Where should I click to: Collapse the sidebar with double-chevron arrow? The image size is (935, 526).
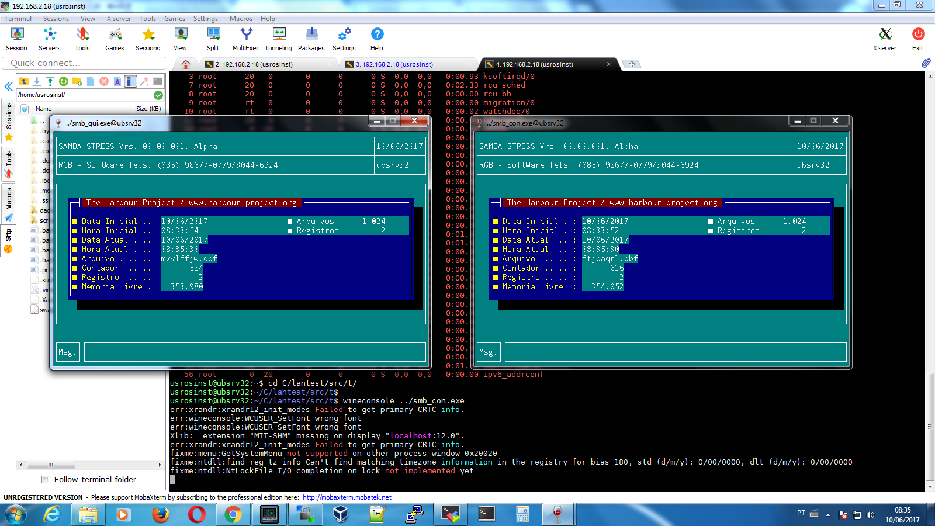click(8, 86)
